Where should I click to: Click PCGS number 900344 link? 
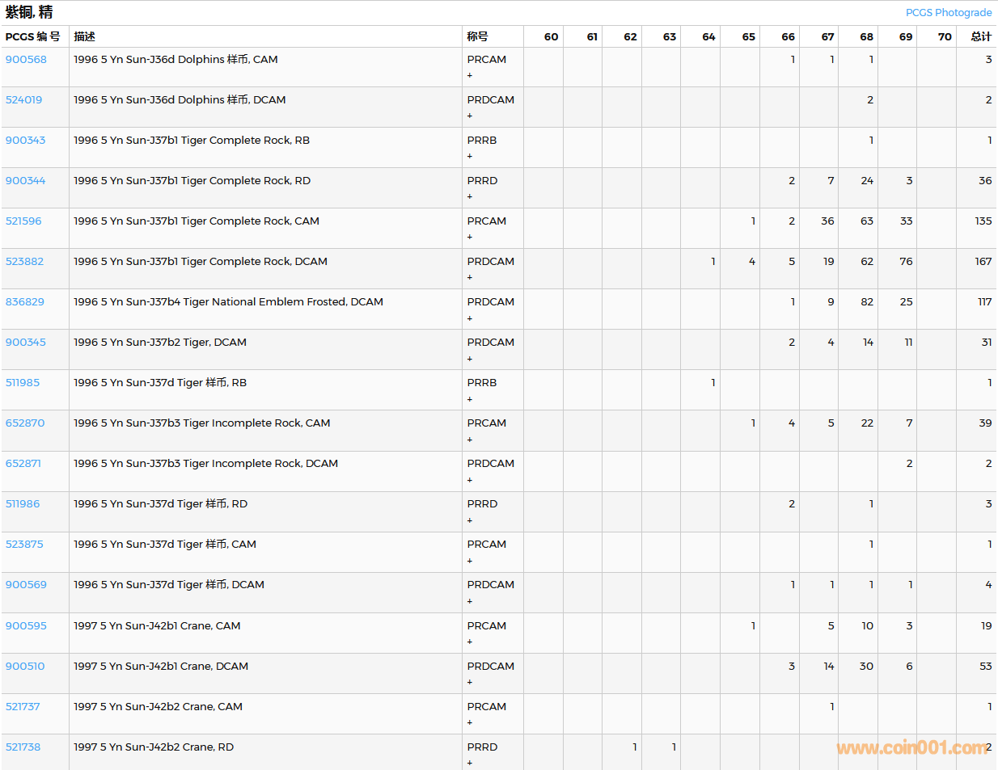[25, 181]
